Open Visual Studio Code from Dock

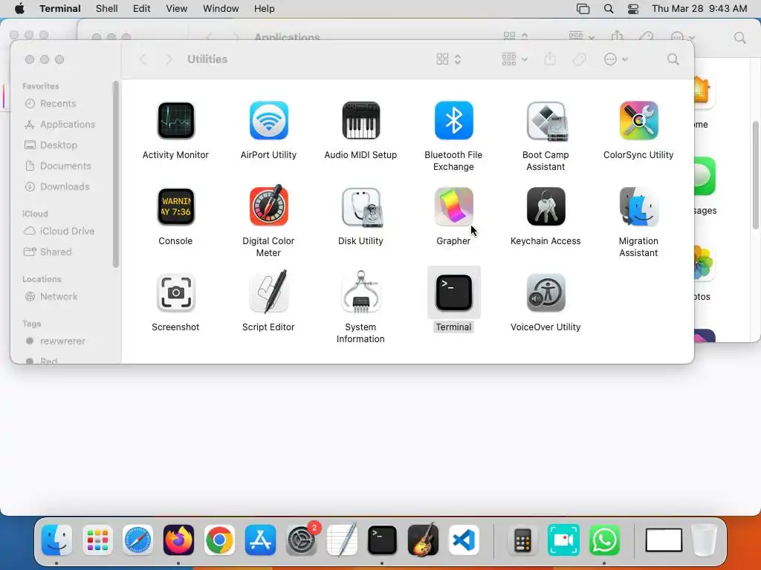tap(464, 540)
